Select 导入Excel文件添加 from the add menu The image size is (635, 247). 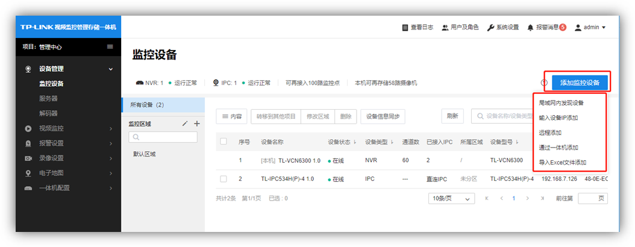pos(563,163)
